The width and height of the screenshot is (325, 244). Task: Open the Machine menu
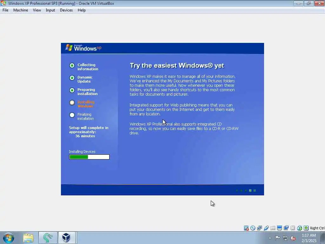[x=21, y=10]
